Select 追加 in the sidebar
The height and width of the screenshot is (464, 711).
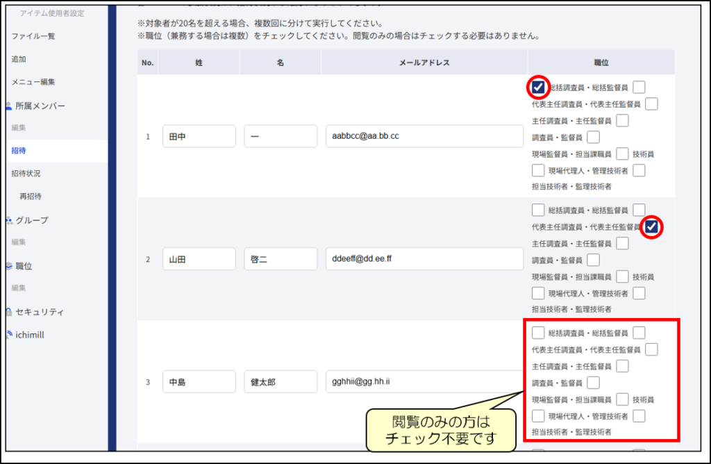click(x=19, y=59)
